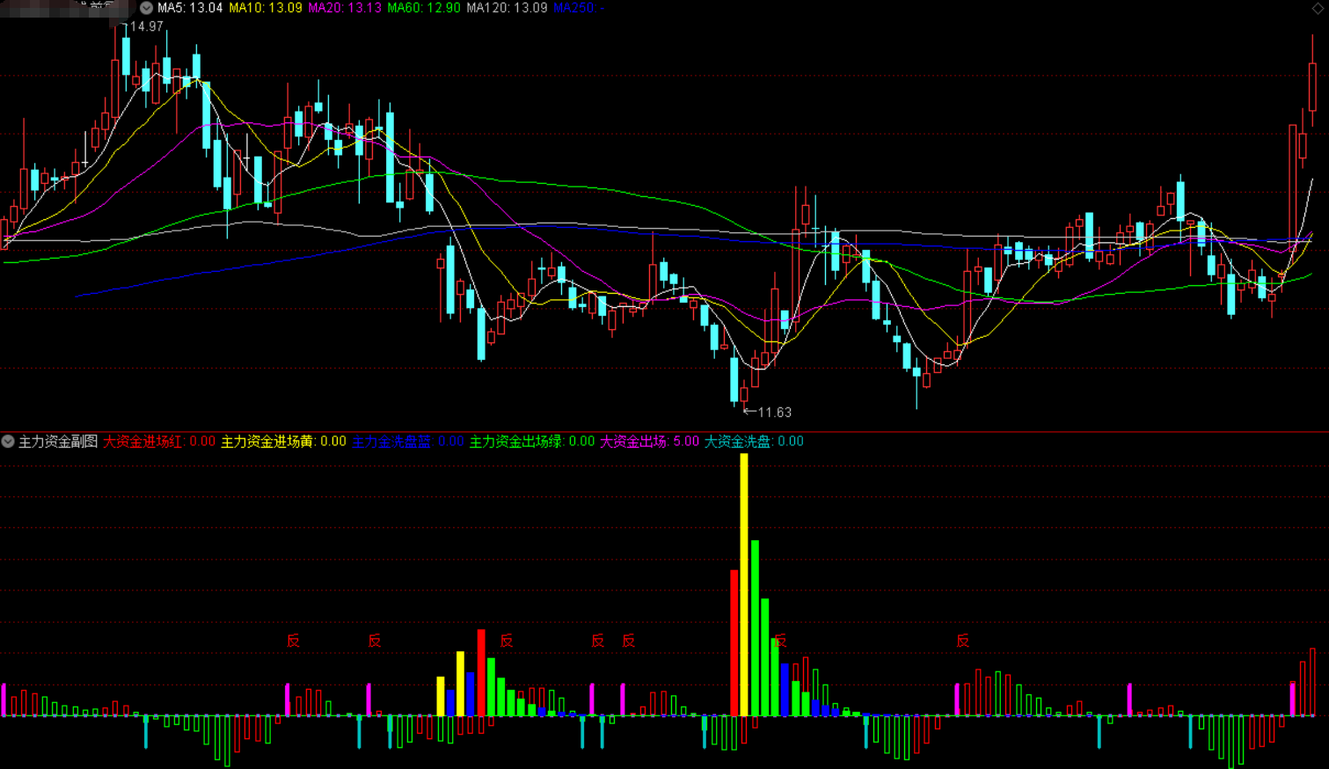Click the 大资金进场红: 0.00 value
This screenshot has height=769, width=1329.
click(x=159, y=442)
